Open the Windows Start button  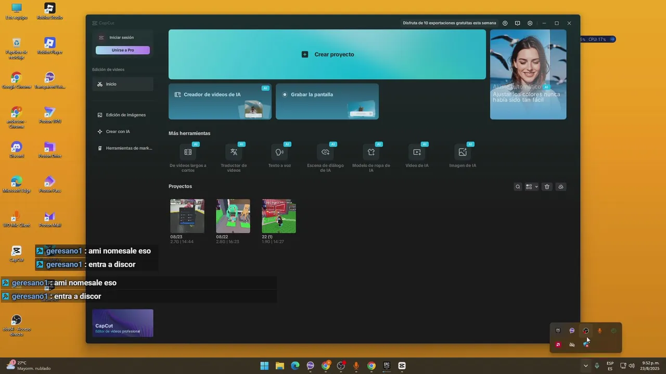tap(264, 366)
